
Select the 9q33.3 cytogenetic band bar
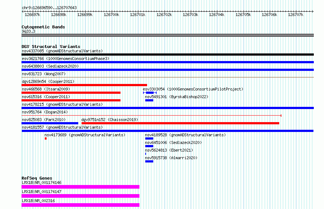pyautogui.click(x=167, y=35)
